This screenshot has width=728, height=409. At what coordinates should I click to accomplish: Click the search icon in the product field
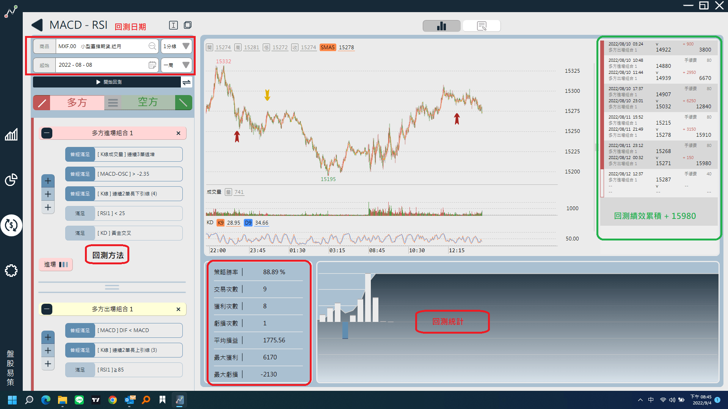152,46
